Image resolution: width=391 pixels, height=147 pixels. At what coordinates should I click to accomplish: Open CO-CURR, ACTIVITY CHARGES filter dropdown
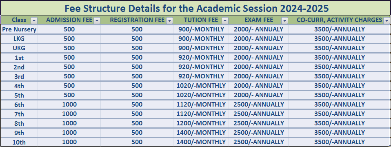[387, 20]
